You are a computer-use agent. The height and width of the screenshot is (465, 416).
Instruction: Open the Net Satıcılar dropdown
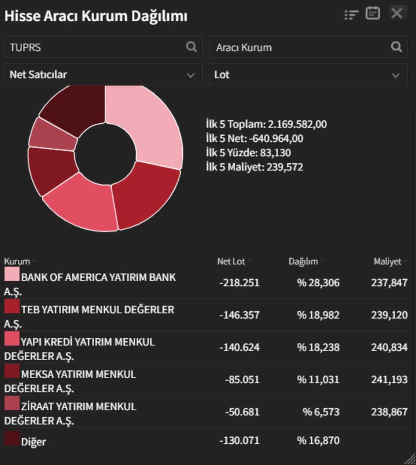pyautogui.click(x=103, y=75)
